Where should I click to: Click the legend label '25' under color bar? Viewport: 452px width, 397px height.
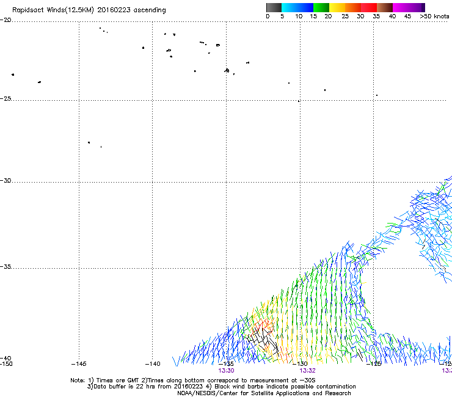[345, 16]
